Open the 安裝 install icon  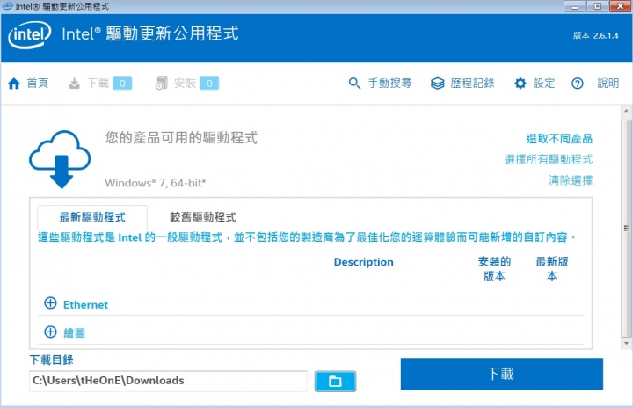pos(162,84)
